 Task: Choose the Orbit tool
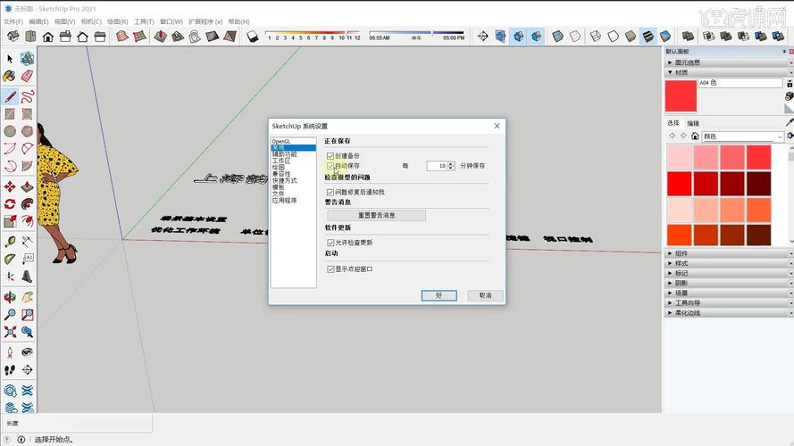point(10,297)
